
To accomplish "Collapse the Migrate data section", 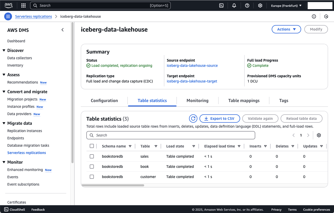I will point(4,123).
